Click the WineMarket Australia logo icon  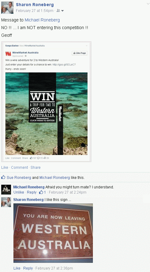8,54
